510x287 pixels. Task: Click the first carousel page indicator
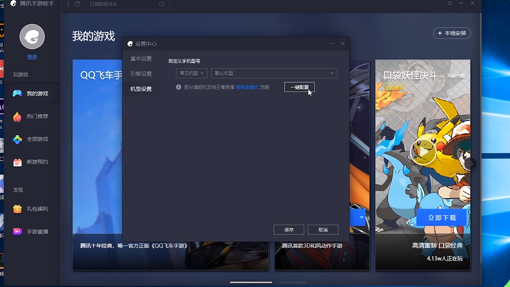click(251, 282)
